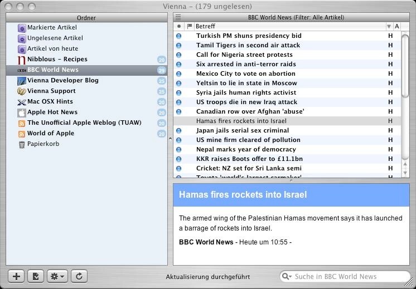
Task: Click the World of Apple RSS icon
Action: (22, 134)
